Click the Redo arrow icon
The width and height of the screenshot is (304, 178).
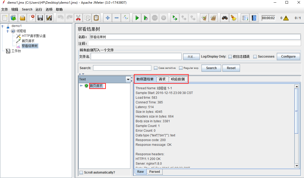(x=70, y=18)
